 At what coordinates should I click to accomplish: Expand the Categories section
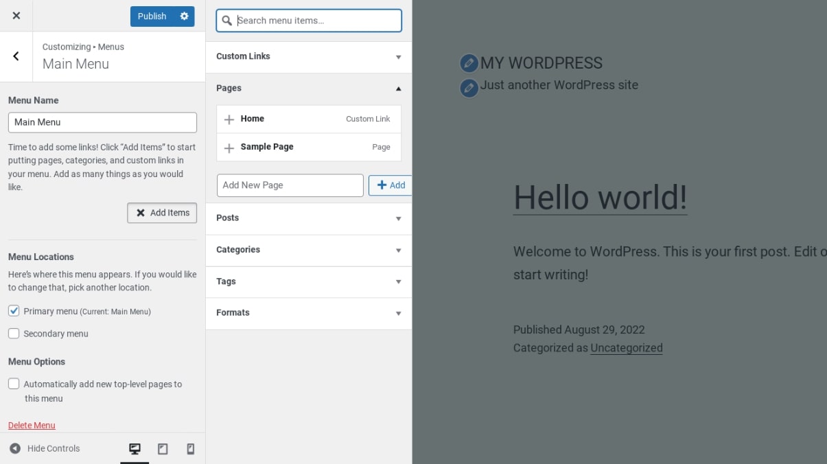(308, 250)
